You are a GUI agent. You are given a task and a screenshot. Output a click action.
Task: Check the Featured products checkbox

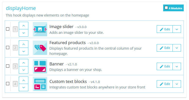[8, 47]
